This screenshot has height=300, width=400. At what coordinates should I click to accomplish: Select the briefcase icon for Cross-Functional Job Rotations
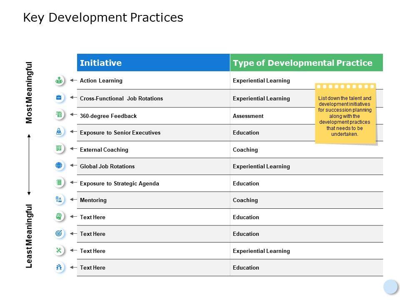click(x=59, y=98)
